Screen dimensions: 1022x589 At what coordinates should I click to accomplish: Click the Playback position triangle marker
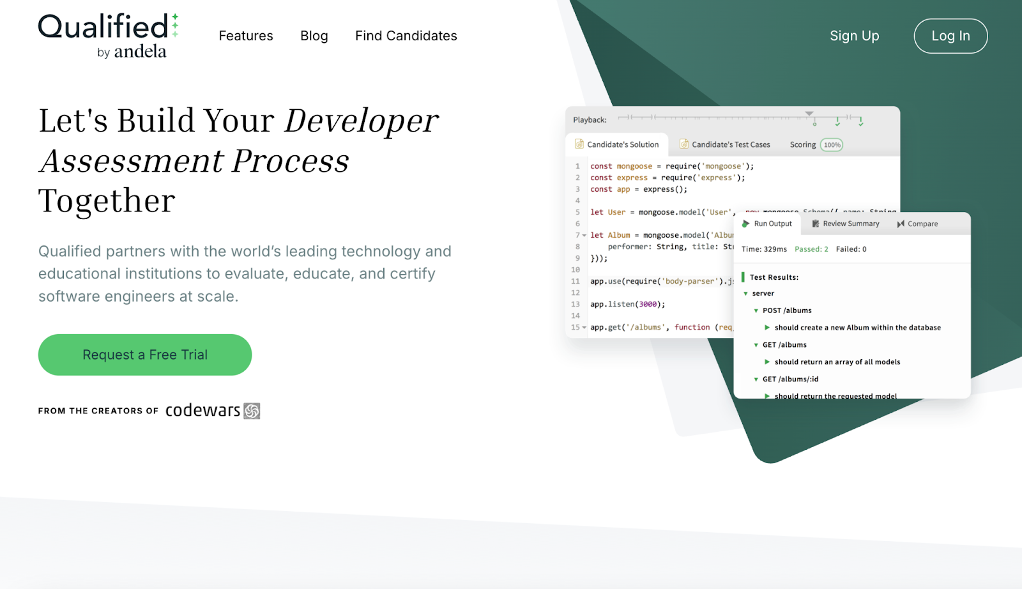tap(809, 113)
